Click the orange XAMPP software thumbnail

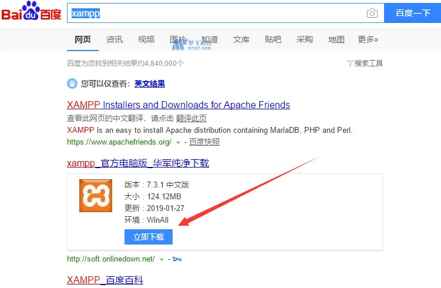pos(96,196)
